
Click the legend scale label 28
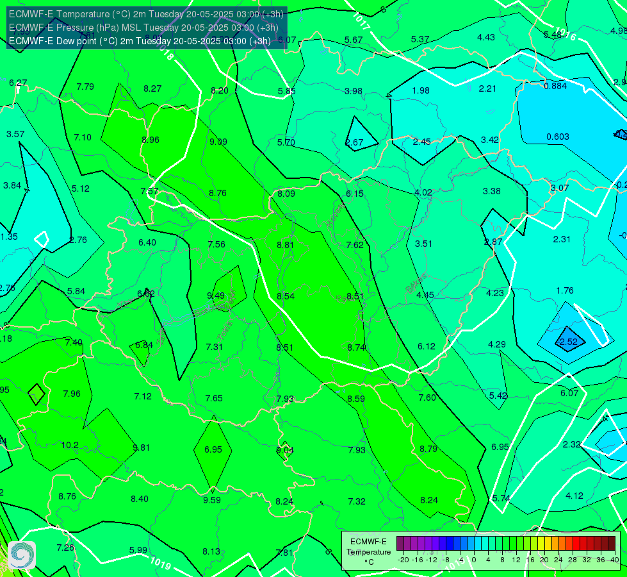(573, 560)
